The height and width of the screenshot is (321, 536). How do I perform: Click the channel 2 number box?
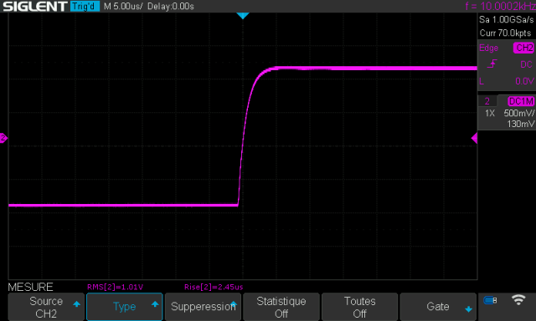(487, 101)
